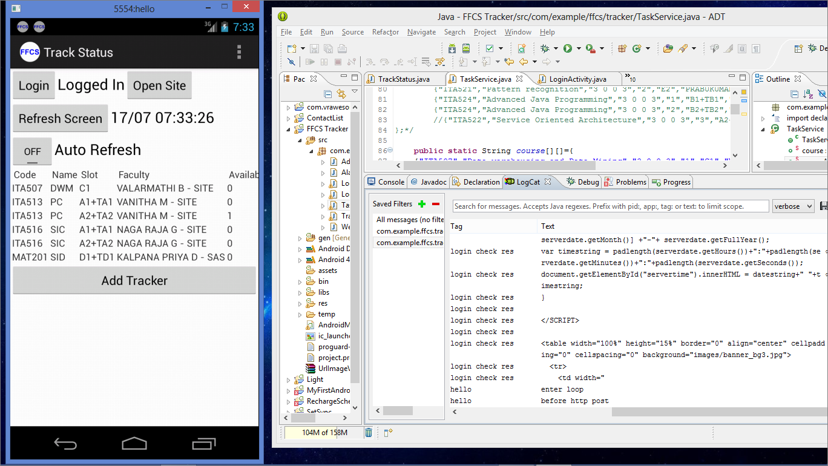Toggle the Auto Refresh OFF switch
The image size is (828, 466).
pos(33,151)
